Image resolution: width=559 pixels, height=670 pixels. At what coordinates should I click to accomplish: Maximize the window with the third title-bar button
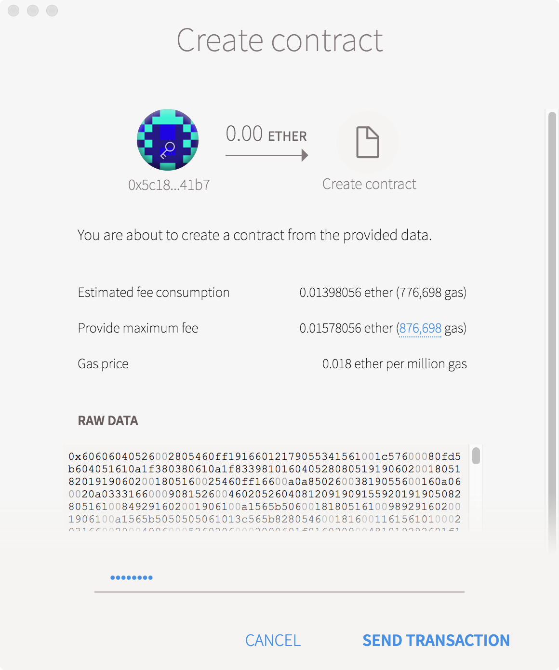click(52, 11)
